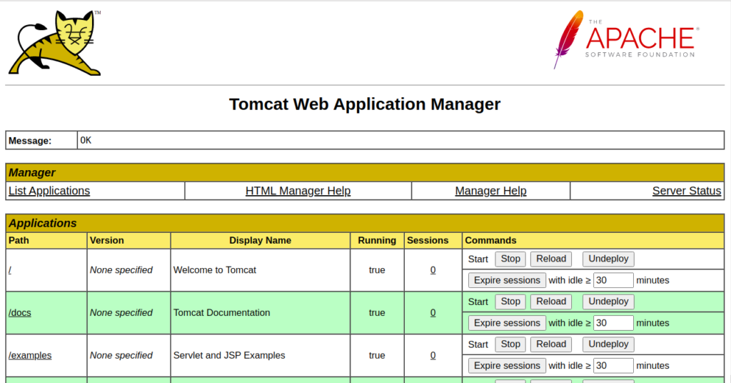Screen dimensions: 731x383
Task: Click the Display Name column header
Action: [260, 241]
